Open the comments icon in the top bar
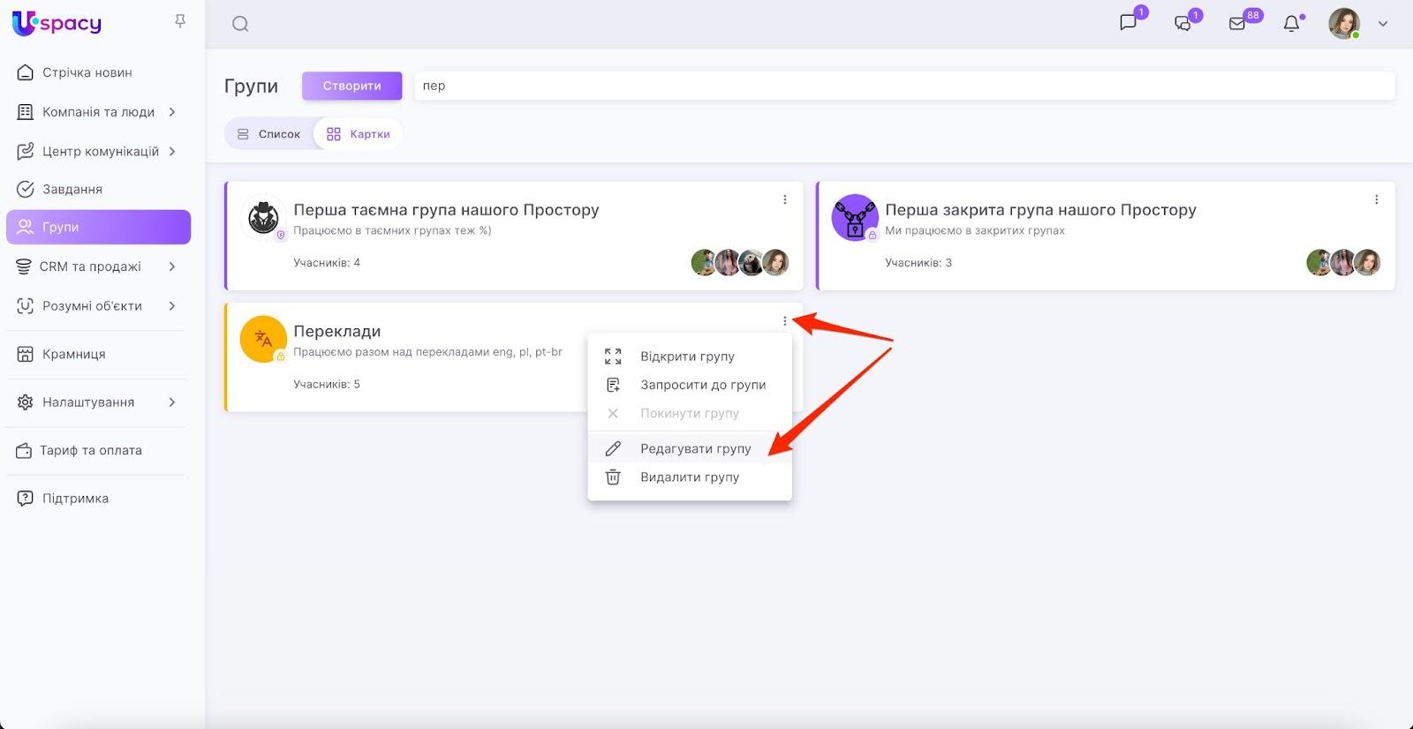The height and width of the screenshot is (729, 1413). pyautogui.click(x=1183, y=24)
